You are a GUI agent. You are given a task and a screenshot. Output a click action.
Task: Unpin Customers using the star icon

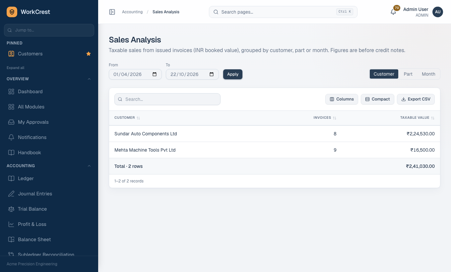[x=89, y=54]
